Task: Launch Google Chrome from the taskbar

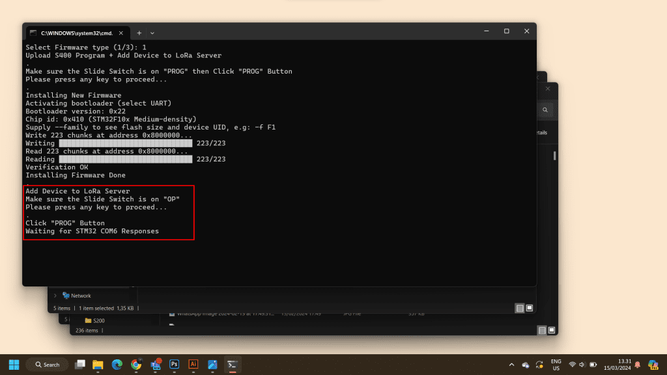Action: 136,365
